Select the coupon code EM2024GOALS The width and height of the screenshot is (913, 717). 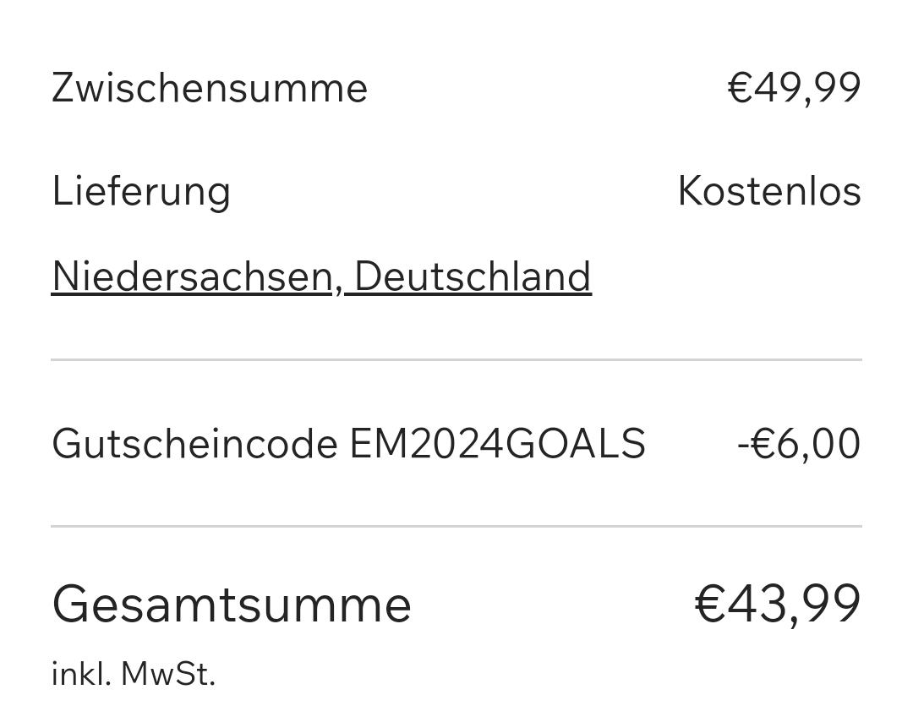pos(498,444)
